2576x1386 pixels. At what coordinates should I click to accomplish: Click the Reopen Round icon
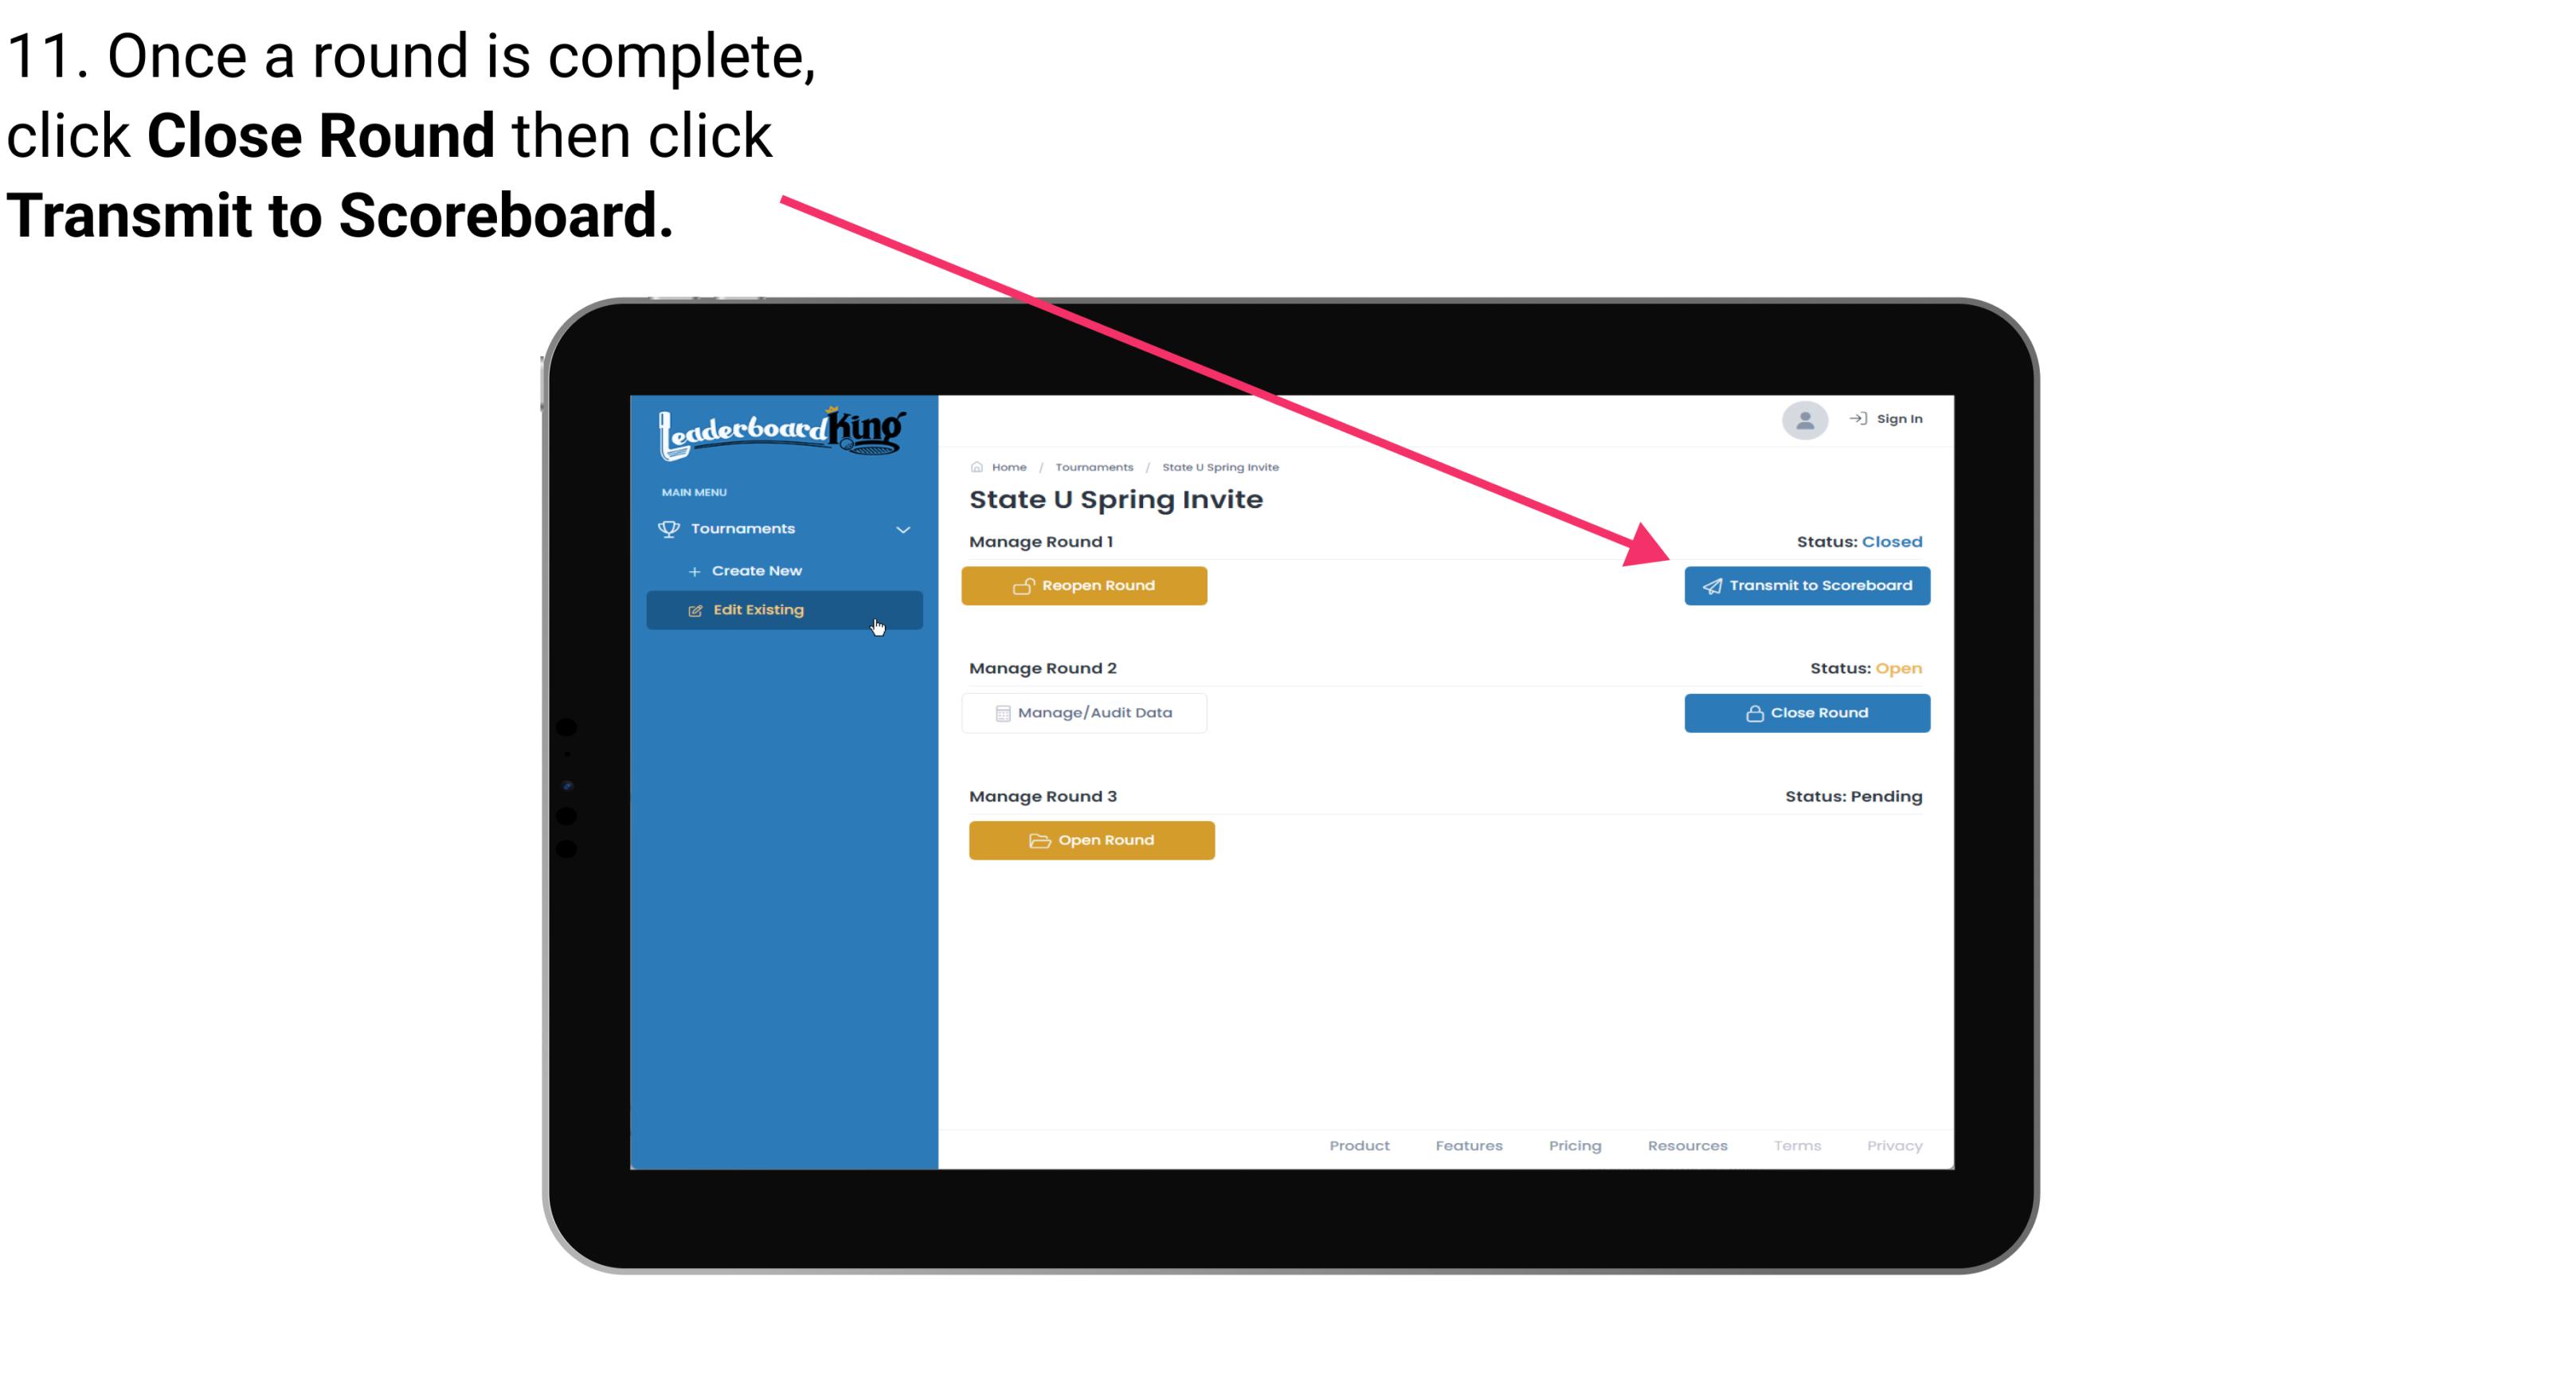[x=1024, y=585]
